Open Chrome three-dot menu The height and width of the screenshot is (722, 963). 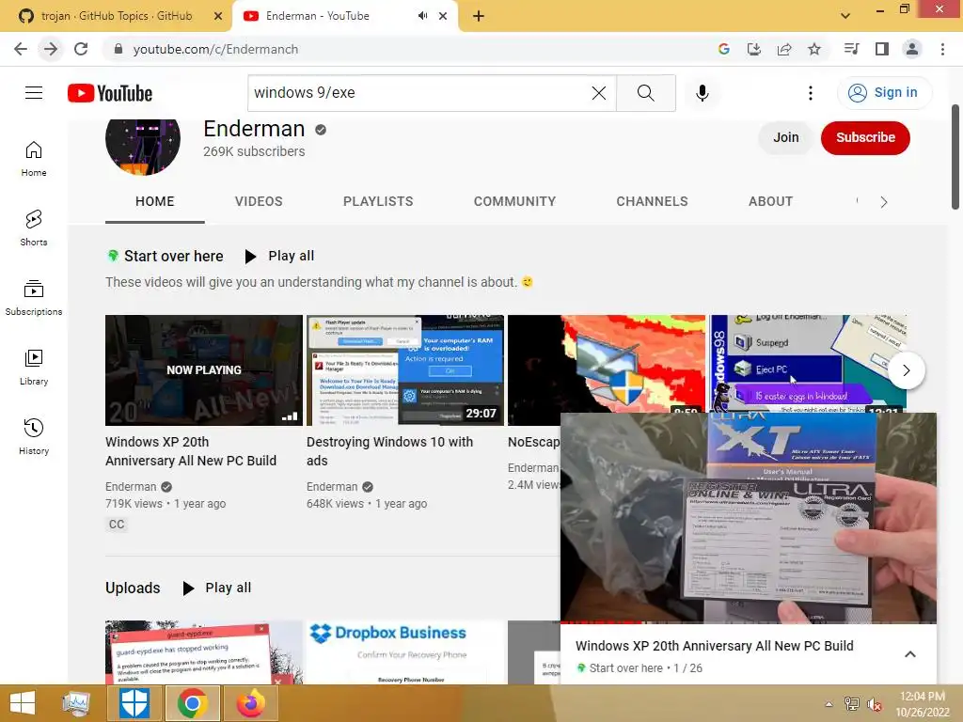942,49
